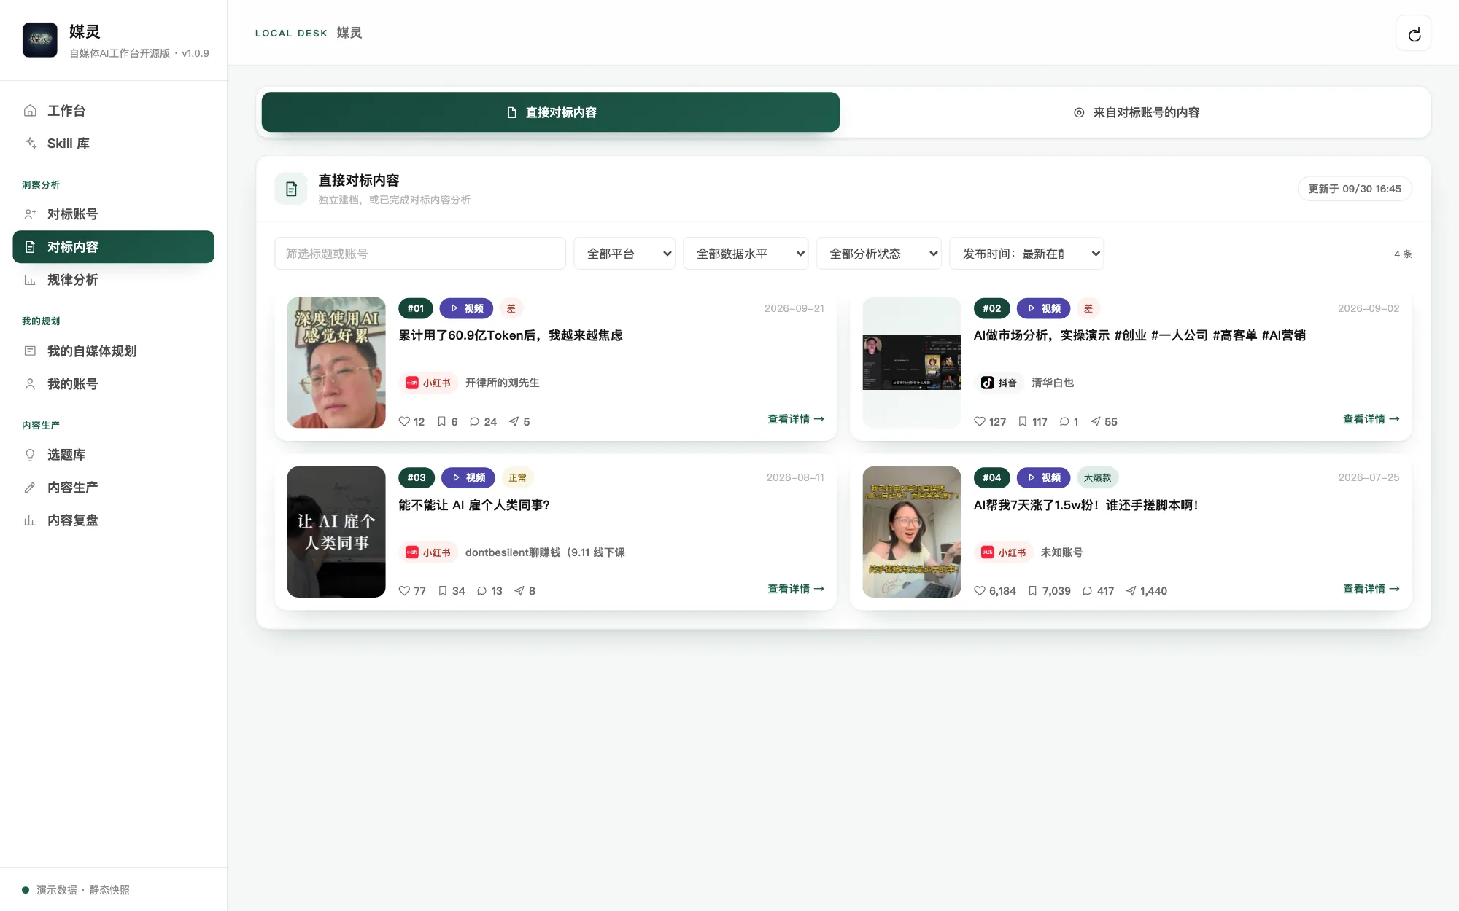Expand the 发布时间 sort dropdown
The image size is (1459, 911).
point(1026,254)
